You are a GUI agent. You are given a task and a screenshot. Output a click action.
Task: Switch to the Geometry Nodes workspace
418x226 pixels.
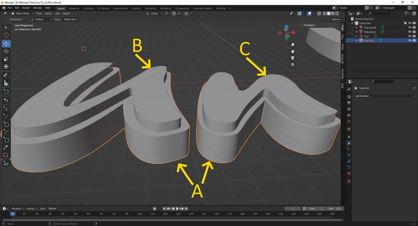point(202,9)
